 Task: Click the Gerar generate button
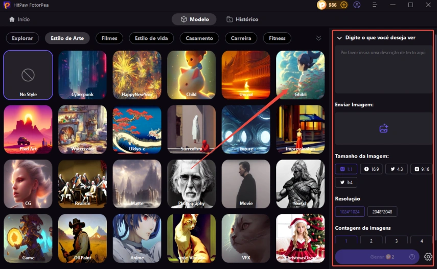coord(377,257)
